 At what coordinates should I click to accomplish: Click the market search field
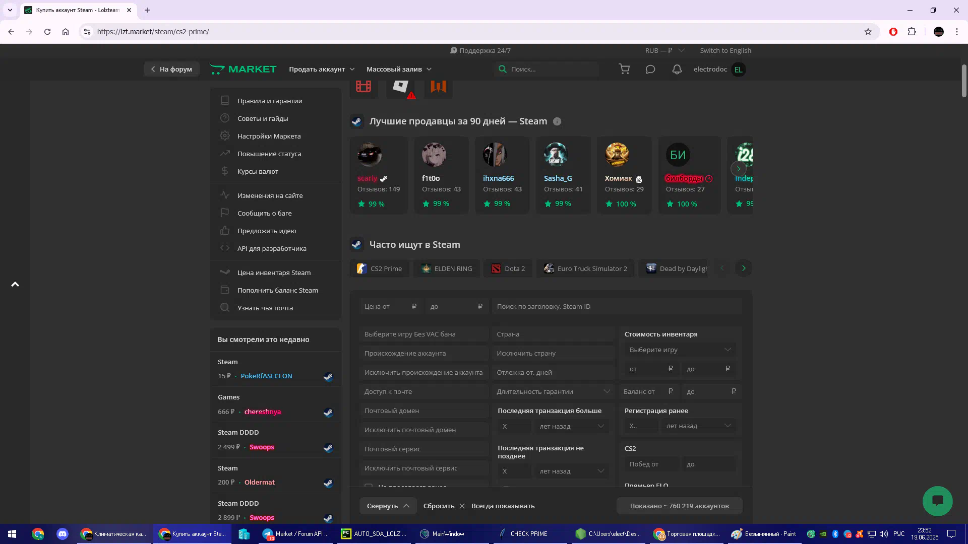(x=547, y=69)
